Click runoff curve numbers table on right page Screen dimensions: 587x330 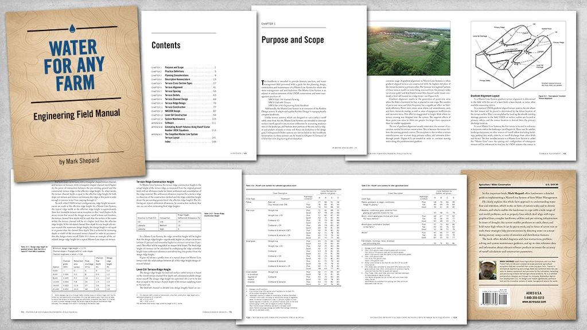click(409, 217)
